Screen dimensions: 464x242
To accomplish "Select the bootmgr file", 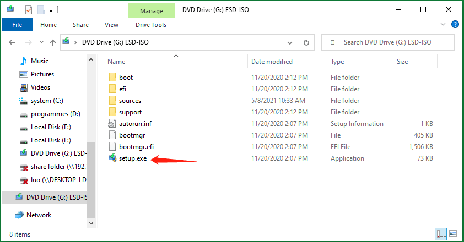I will coord(132,135).
